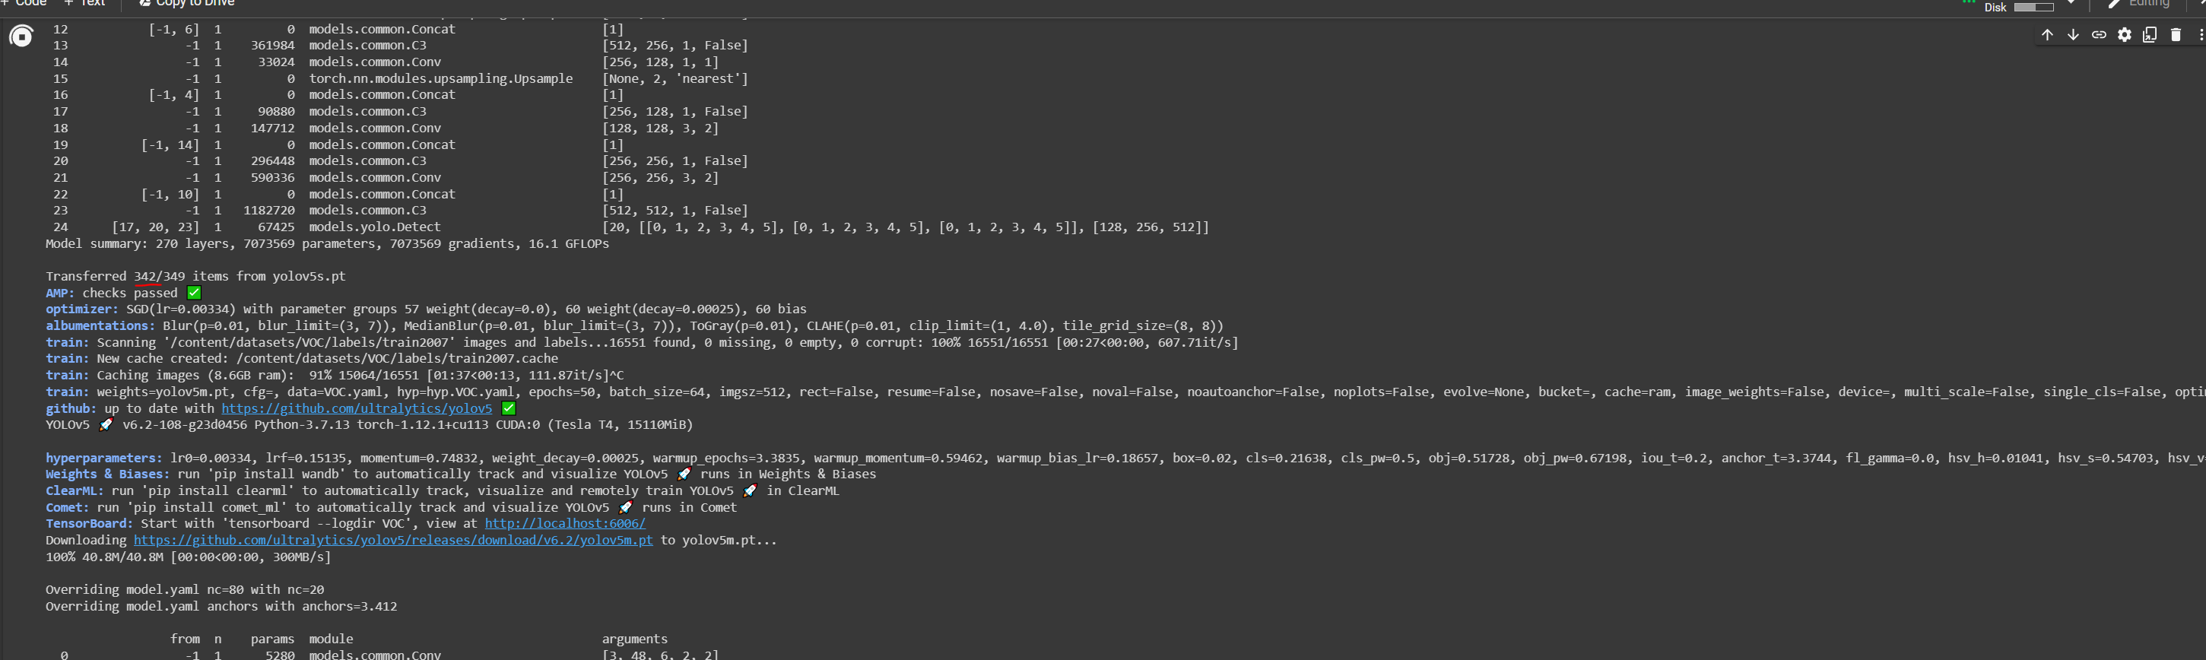Click the move cell up arrow icon
The height and width of the screenshot is (660, 2206).
(x=2048, y=34)
